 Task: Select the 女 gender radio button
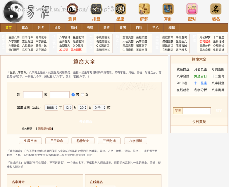[82, 95]
